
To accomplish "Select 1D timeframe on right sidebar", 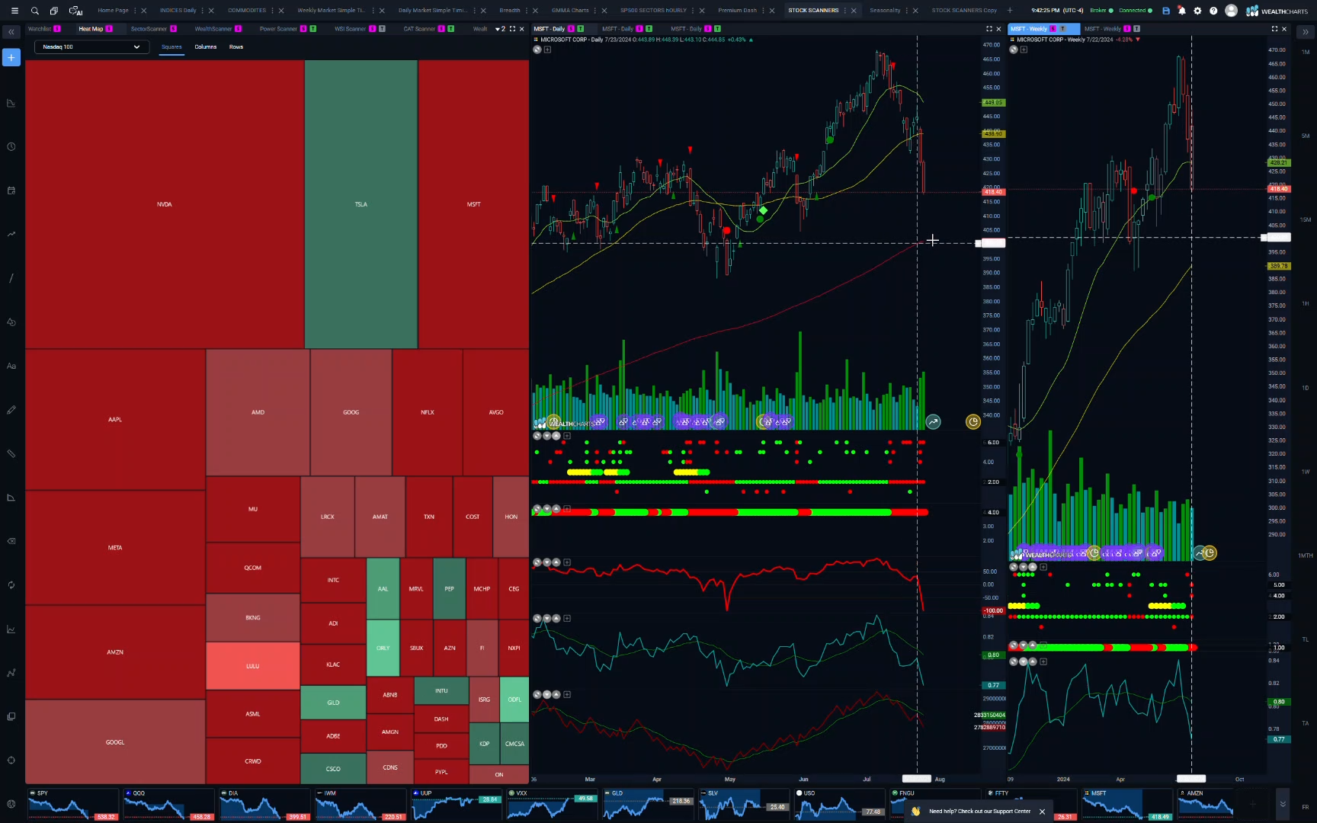I will coord(1306,388).
